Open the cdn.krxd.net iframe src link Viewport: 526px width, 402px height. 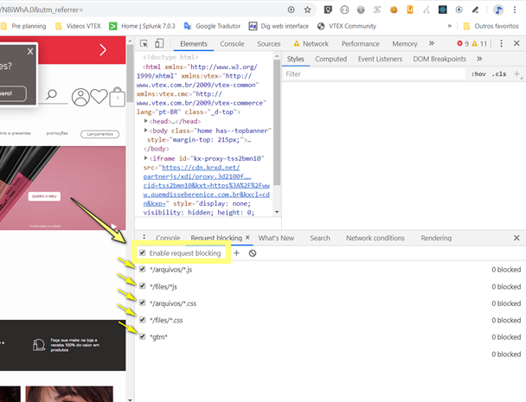(x=206, y=177)
